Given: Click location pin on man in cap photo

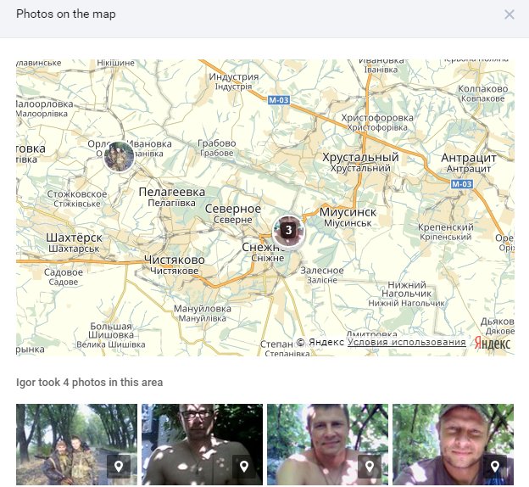Looking at the screenshot, I should pyautogui.click(x=495, y=467).
